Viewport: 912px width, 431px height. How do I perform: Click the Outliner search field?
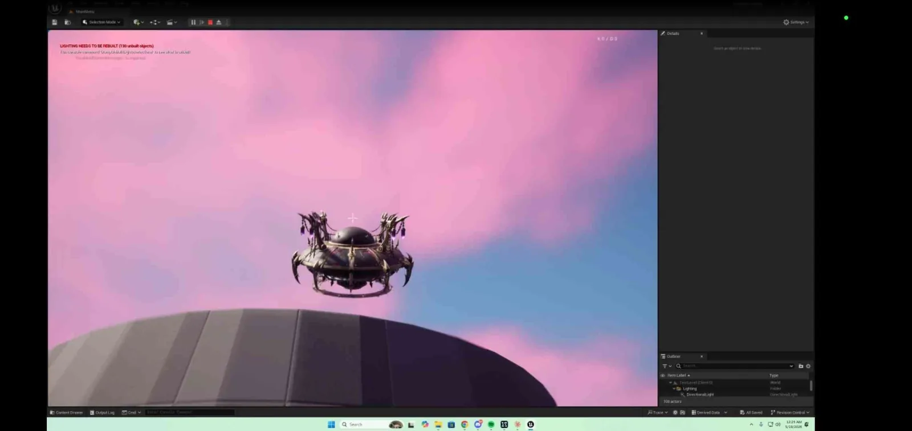[735, 366]
